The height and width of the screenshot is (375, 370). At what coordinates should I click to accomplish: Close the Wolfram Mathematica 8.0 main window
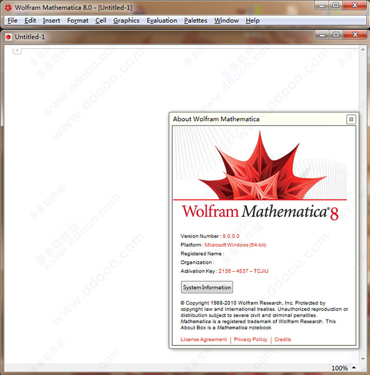tap(355, 6)
